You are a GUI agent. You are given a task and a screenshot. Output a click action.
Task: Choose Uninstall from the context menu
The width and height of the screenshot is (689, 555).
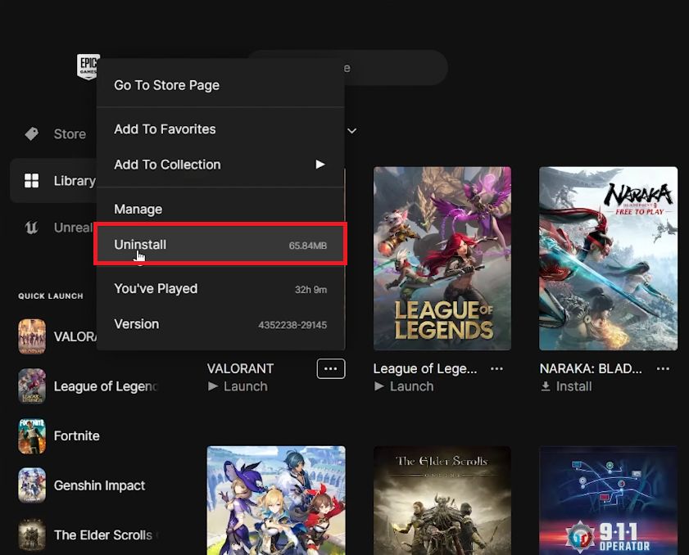coord(140,244)
